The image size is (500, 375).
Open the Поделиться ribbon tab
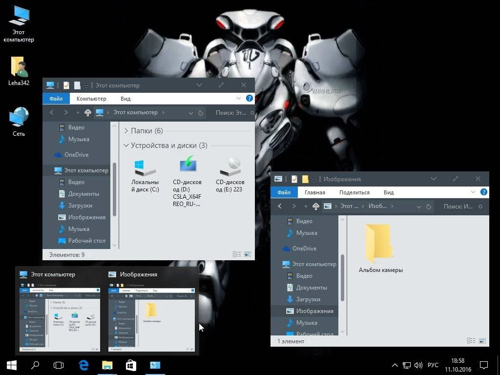click(354, 192)
